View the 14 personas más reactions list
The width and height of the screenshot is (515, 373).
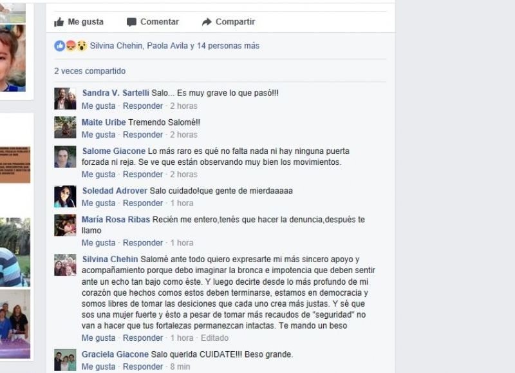(x=228, y=46)
